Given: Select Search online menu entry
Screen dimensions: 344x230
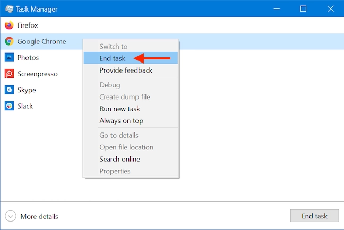Looking at the screenshot, I should coord(131,159).
